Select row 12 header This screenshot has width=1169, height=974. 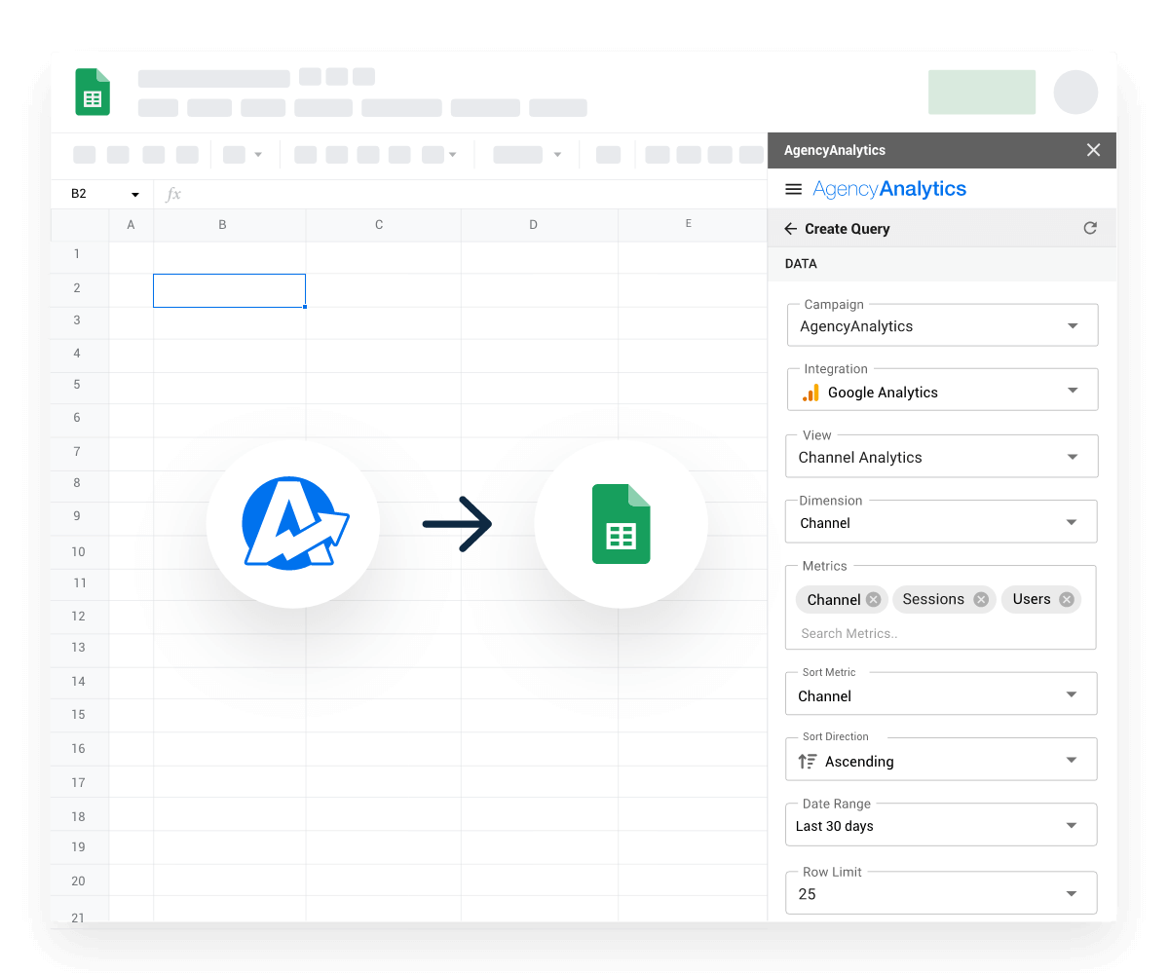point(78,616)
